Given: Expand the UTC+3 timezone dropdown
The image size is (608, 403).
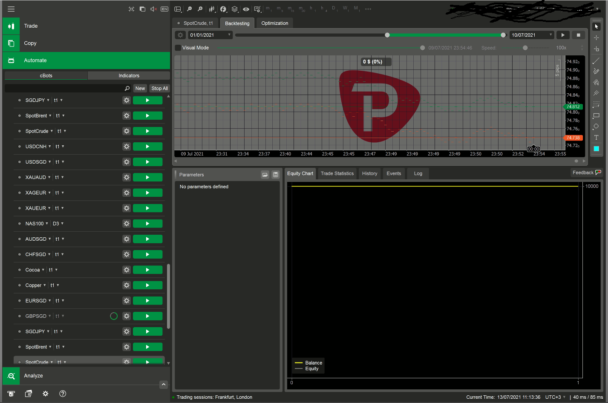Looking at the screenshot, I should click(556, 397).
